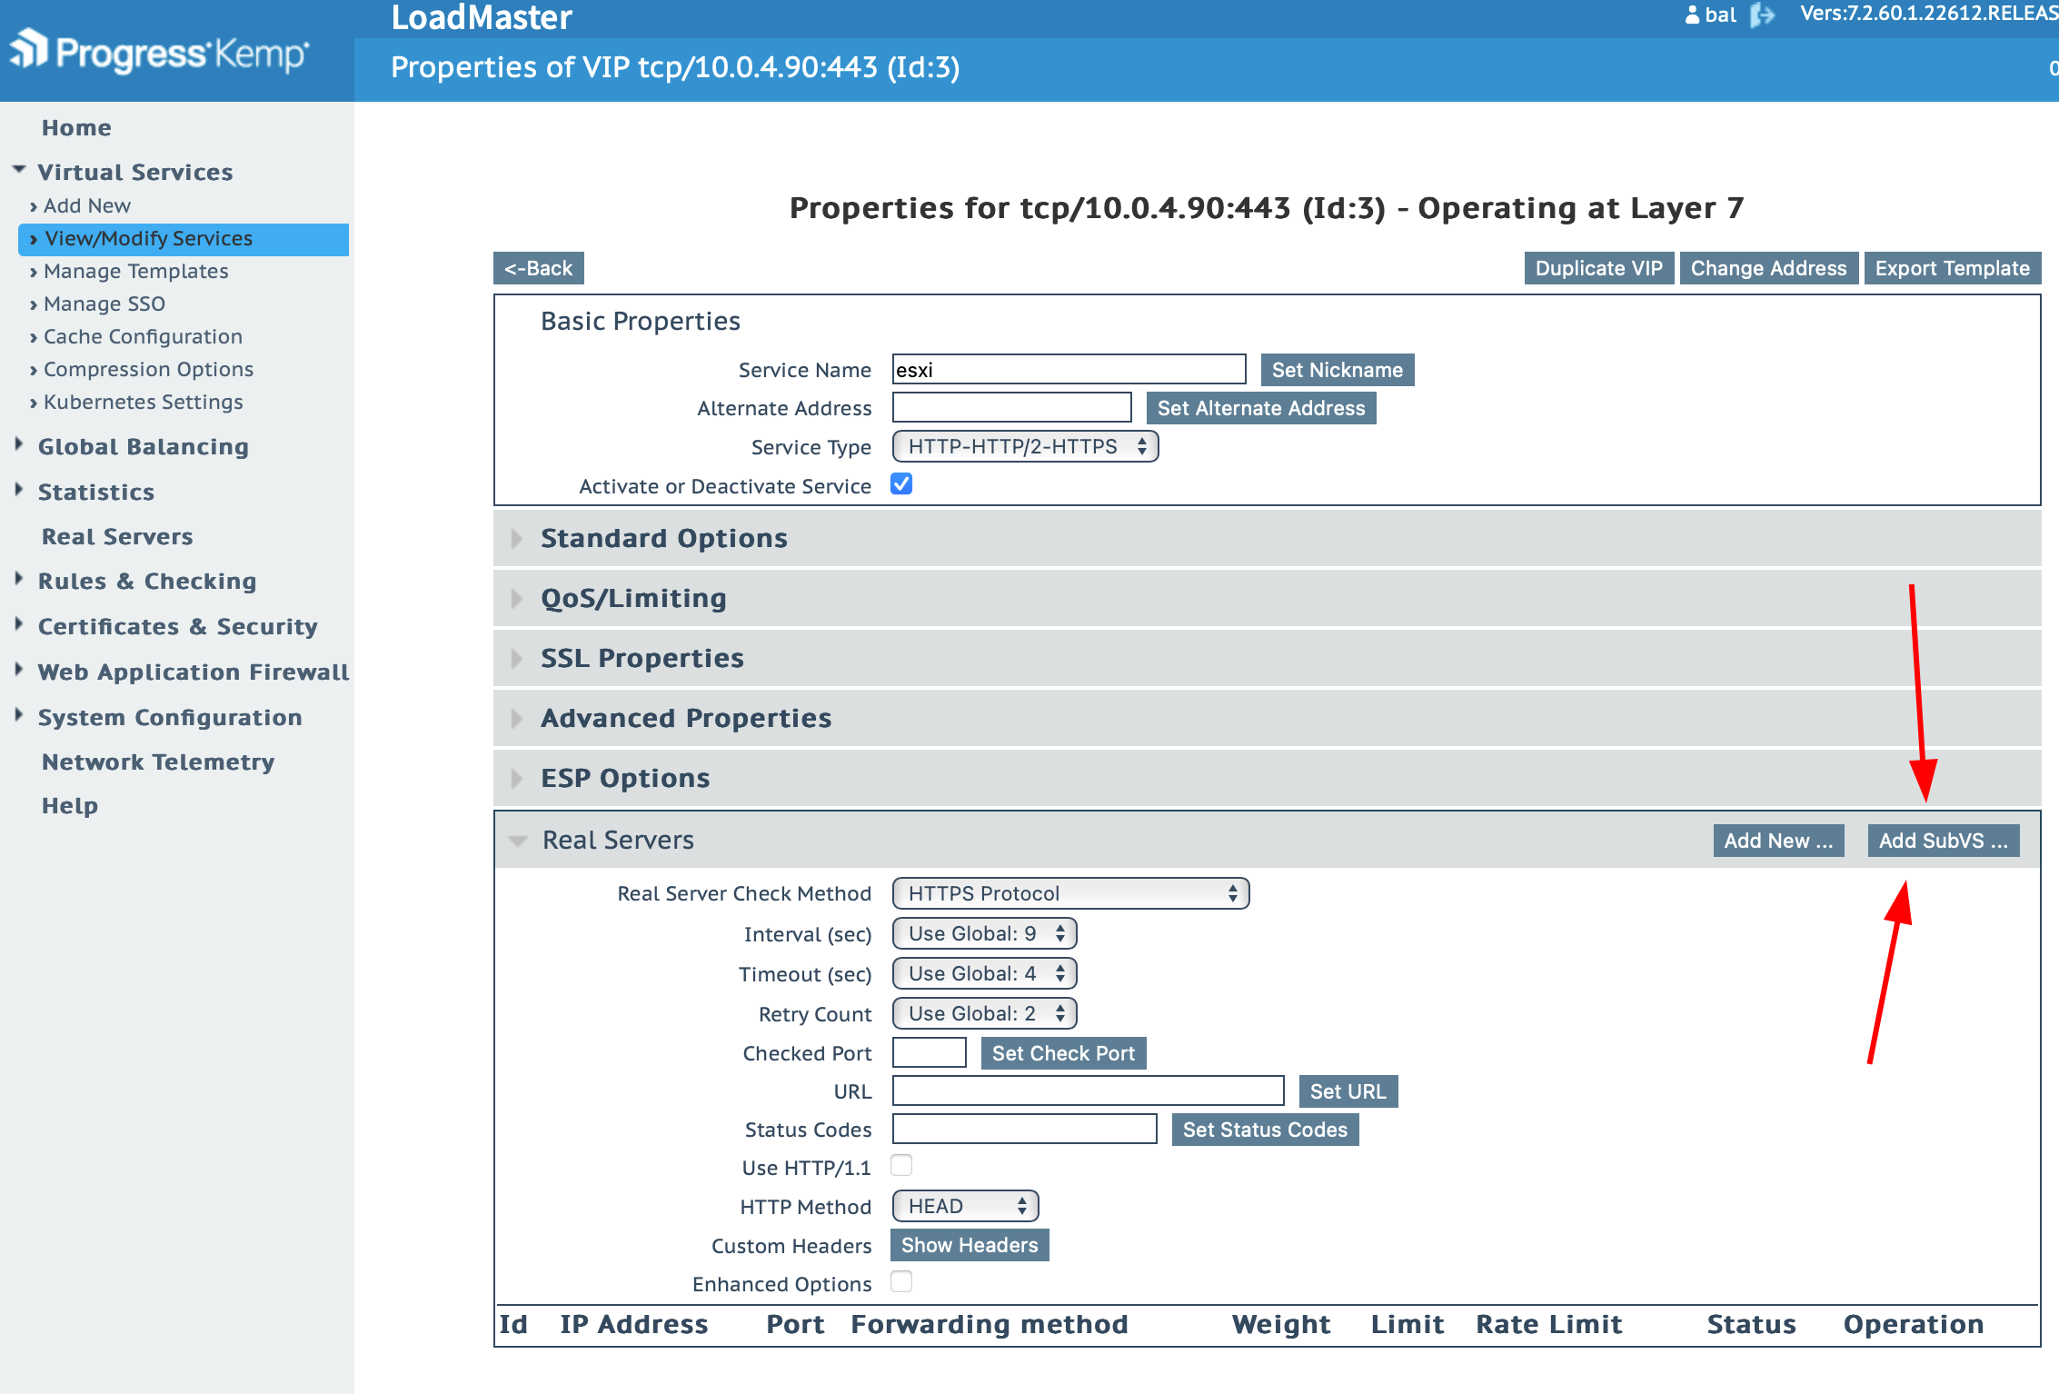Open Real Server Check Method dropdown
This screenshot has width=2059, height=1394.
coord(1070,893)
